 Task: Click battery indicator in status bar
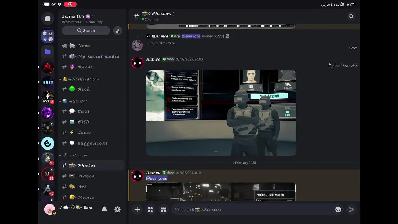[46, 4]
